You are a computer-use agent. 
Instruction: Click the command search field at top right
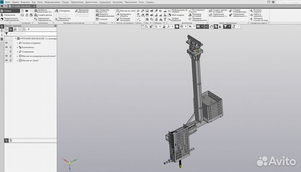point(288,2)
